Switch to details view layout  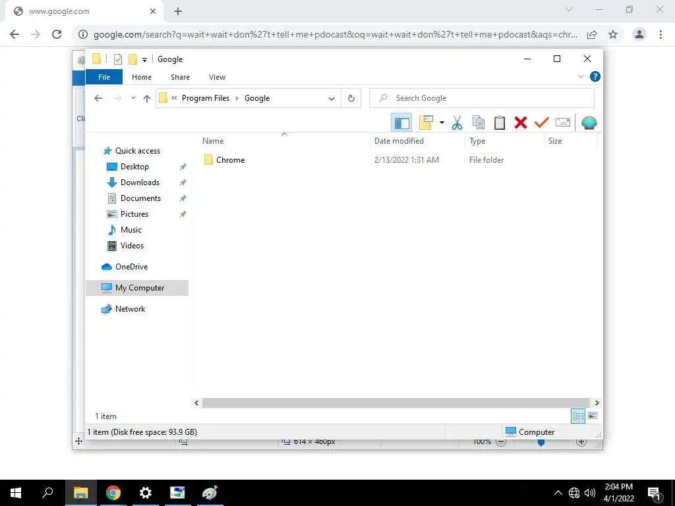(x=578, y=416)
